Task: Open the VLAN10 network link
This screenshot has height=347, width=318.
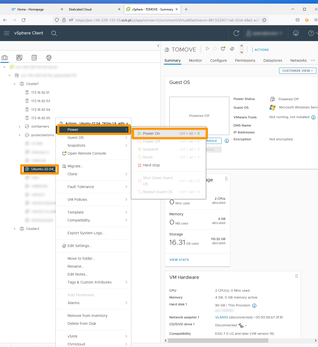Action: click(221, 317)
